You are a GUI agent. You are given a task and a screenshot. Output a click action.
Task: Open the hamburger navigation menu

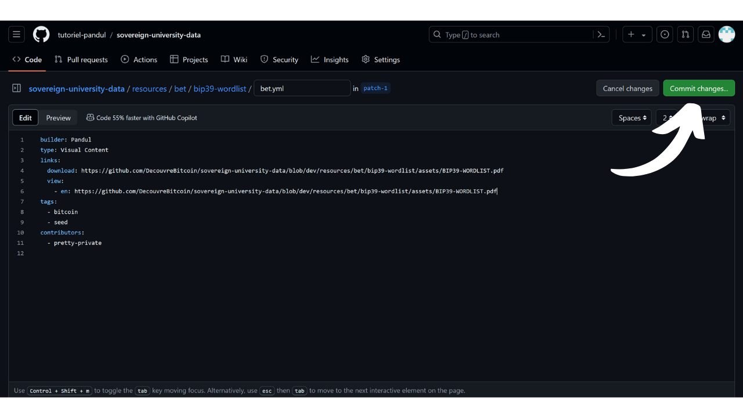(16, 35)
